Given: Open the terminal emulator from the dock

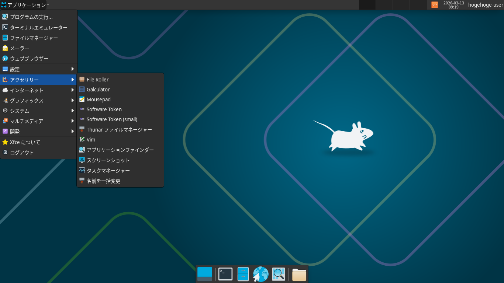Looking at the screenshot, I should click(225, 274).
